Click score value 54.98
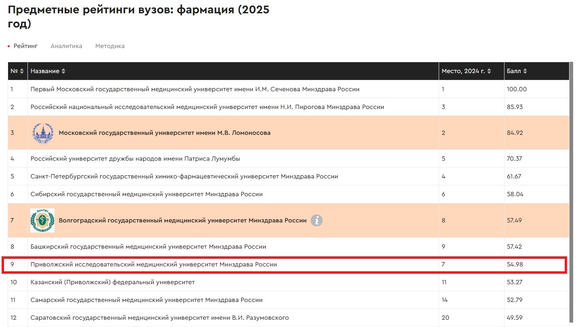 515,264
